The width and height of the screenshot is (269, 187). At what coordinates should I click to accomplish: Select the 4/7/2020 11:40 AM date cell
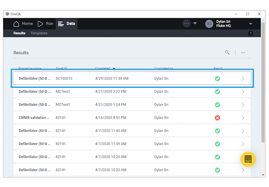(111, 130)
